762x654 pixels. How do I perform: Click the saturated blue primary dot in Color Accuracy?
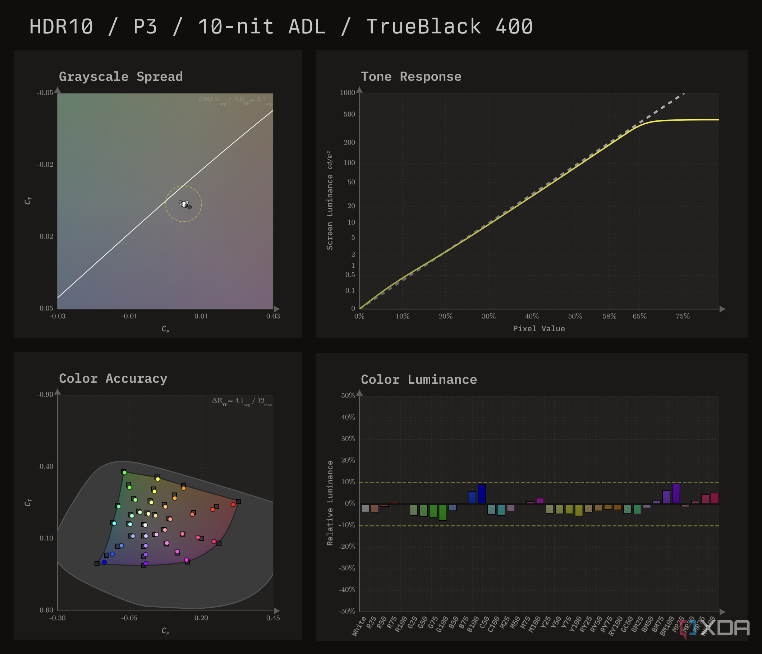click(104, 562)
